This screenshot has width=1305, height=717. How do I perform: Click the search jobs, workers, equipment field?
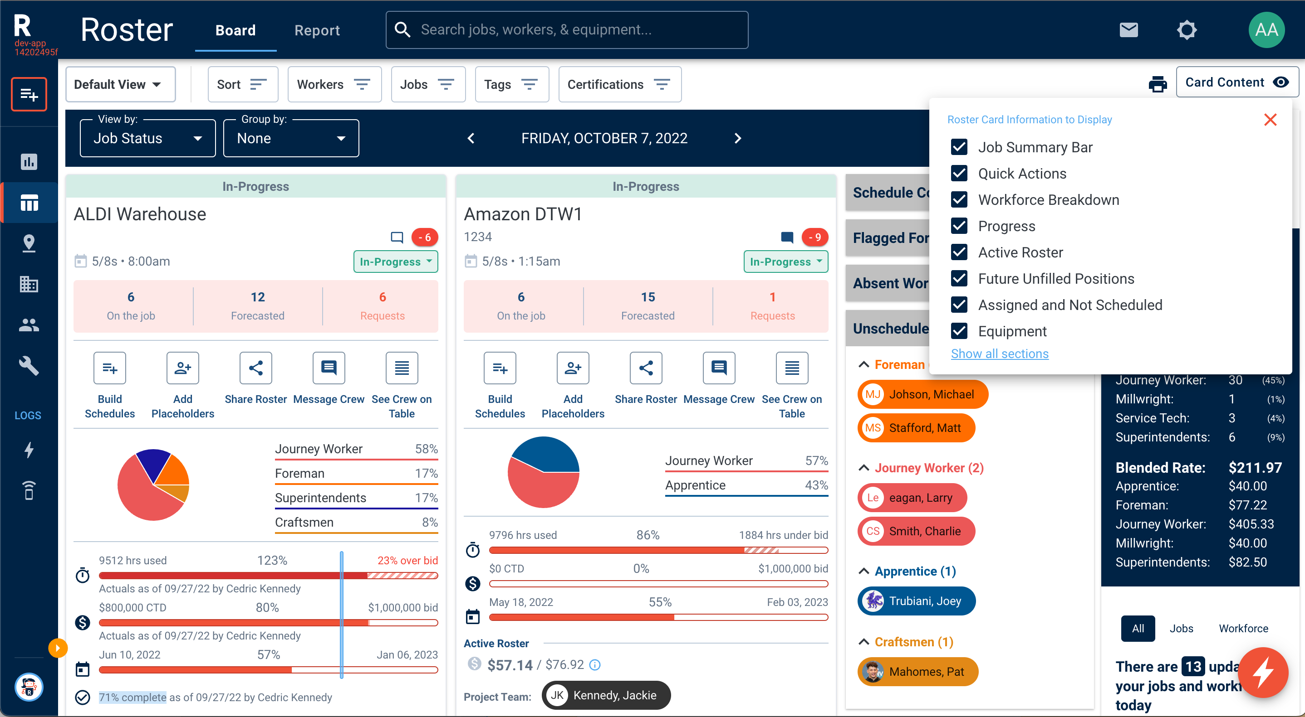pyautogui.click(x=566, y=30)
